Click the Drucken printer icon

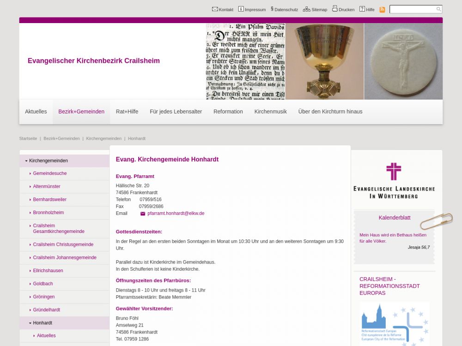point(335,9)
